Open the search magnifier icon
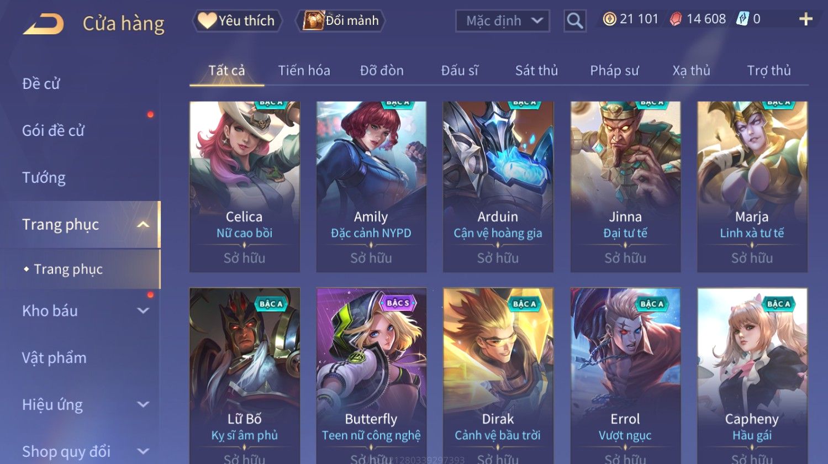 574,21
